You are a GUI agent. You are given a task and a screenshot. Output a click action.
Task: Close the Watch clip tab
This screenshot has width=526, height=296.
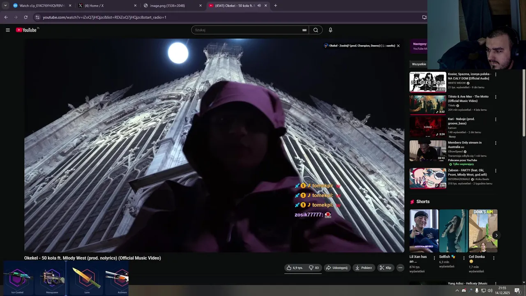[x=70, y=6]
